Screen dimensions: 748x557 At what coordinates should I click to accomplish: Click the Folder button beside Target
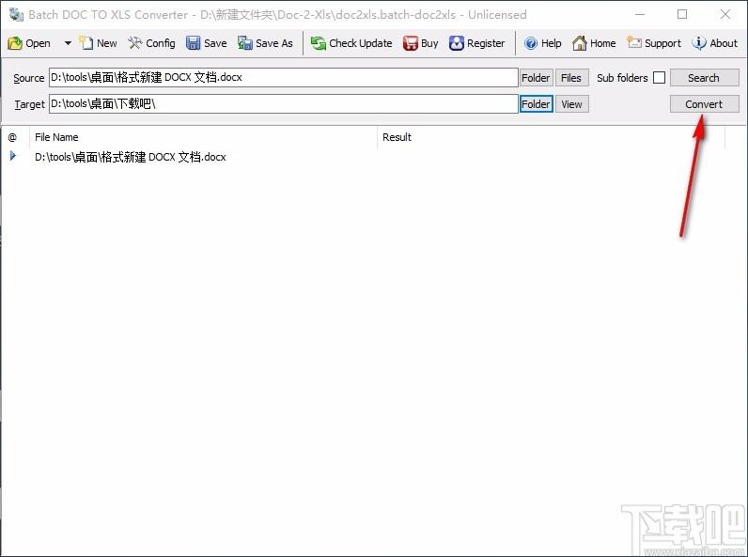536,104
